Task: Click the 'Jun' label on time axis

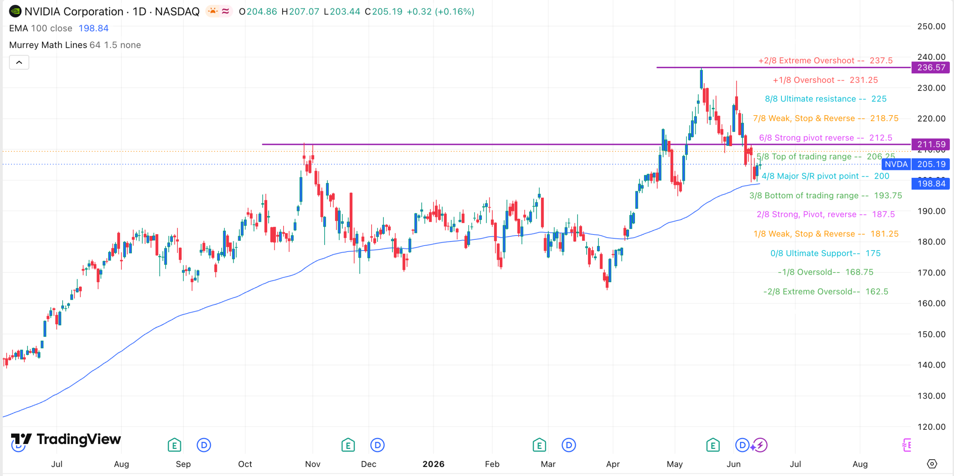Action: tap(733, 464)
